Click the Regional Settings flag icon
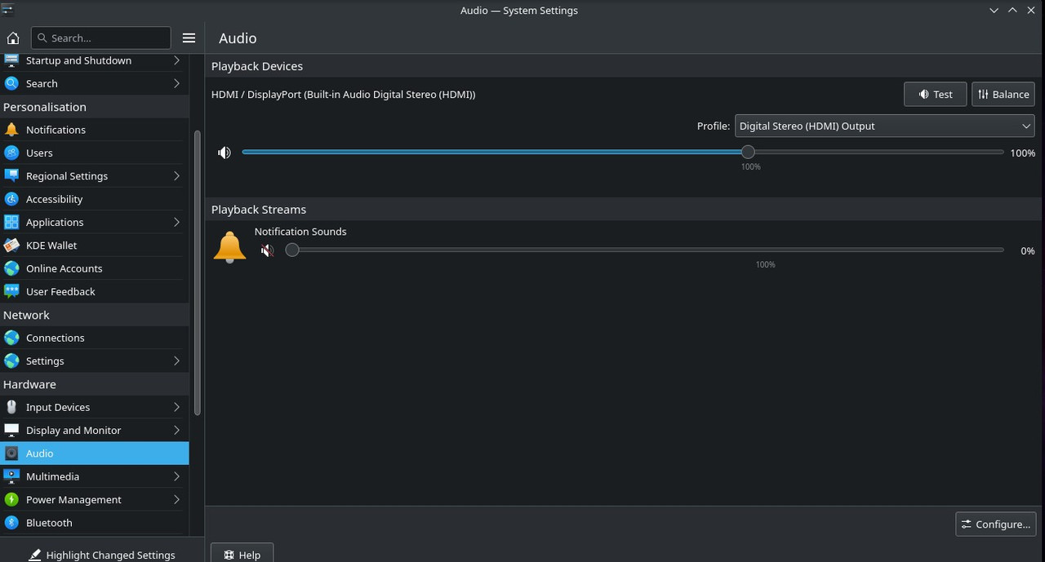The height and width of the screenshot is (562, 1045). (x=11, y=175)
